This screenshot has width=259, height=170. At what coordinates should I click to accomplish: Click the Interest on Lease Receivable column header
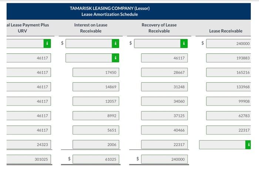pos(91,28)
